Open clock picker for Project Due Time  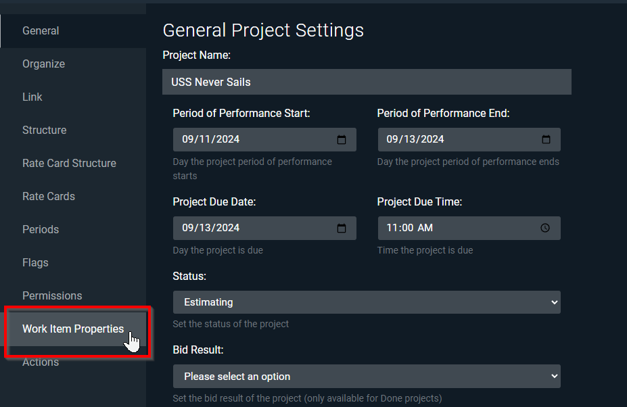click(545, 228)
